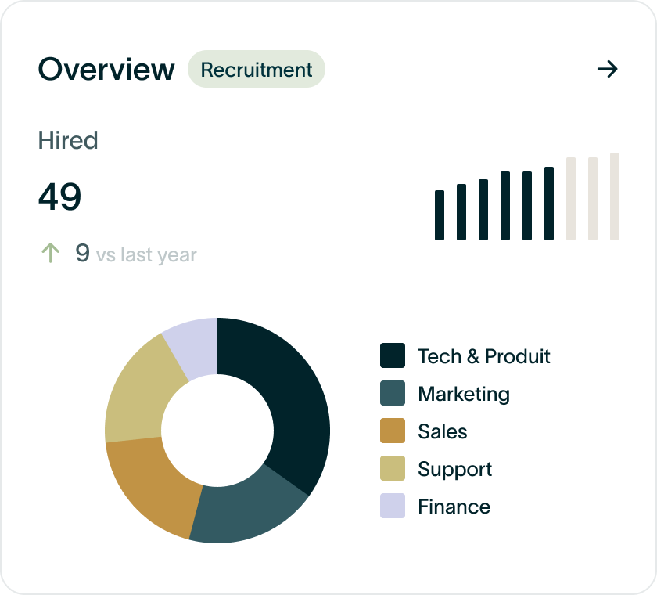Click the green upward arrow trend icon

[x=50, y=253]
